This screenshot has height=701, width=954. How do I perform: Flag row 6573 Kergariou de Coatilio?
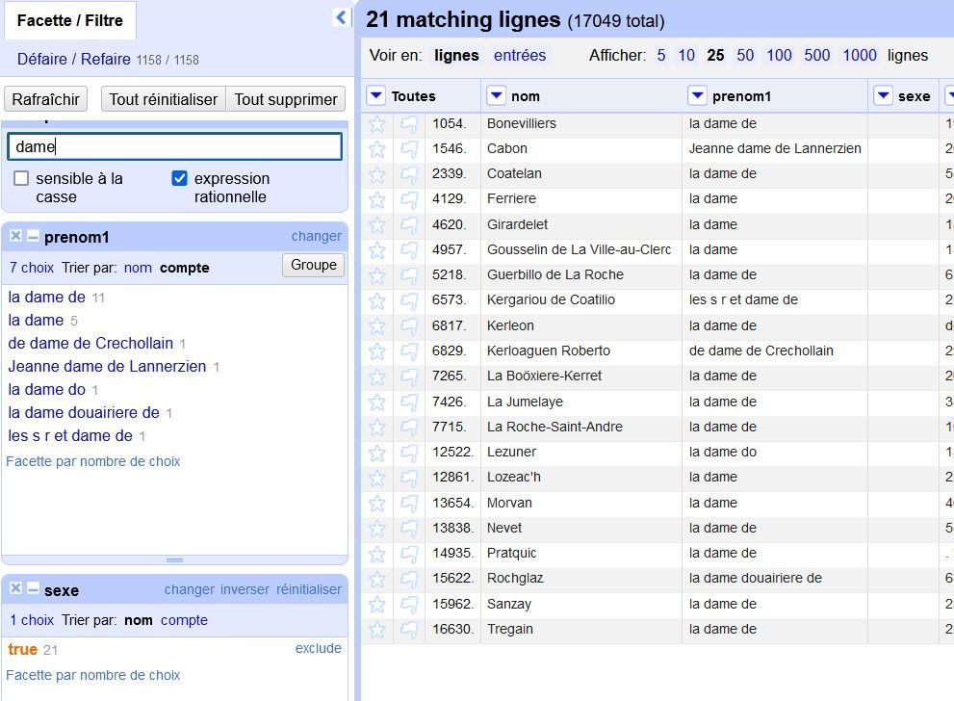tap(409, 300)
